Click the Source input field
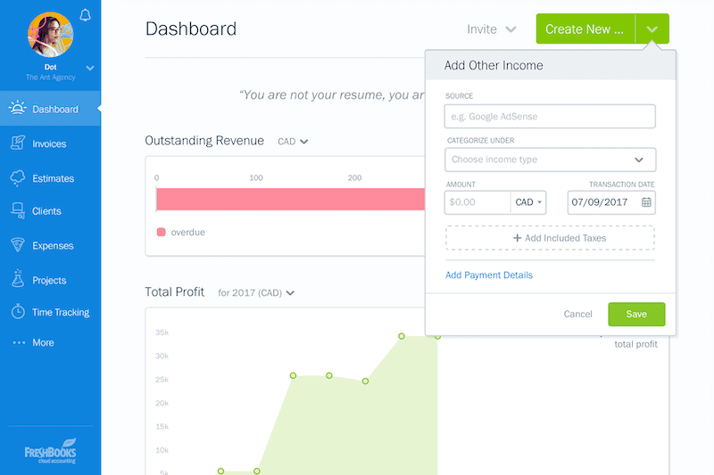The image size is (714, 475). click(x=550, y=116)
